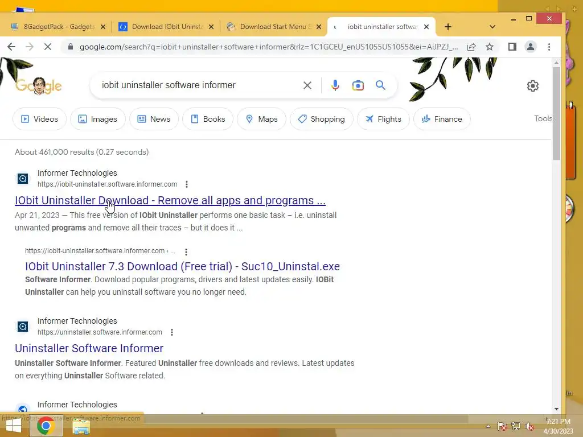The width and height of the screenshot is (583, 437).
Task: Click the forward navigation arrow
Action: pos(30,47)
